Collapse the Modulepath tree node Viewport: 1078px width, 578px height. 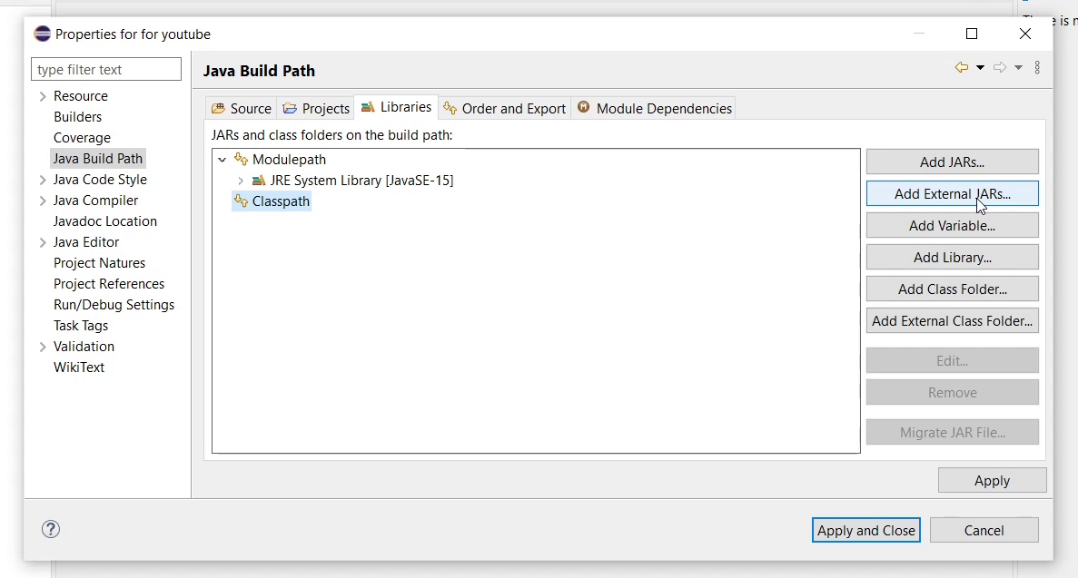[x=223, y=160]
